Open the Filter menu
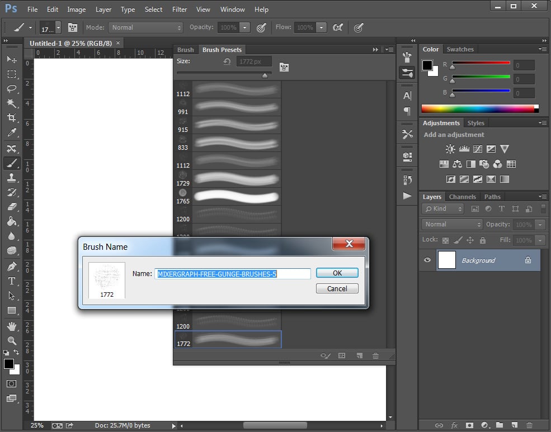Viewport: 551px width, 432px height. click(x=180, y=10)
